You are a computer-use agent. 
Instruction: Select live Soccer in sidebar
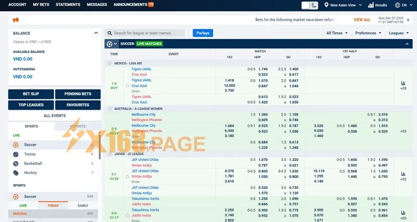53,145
